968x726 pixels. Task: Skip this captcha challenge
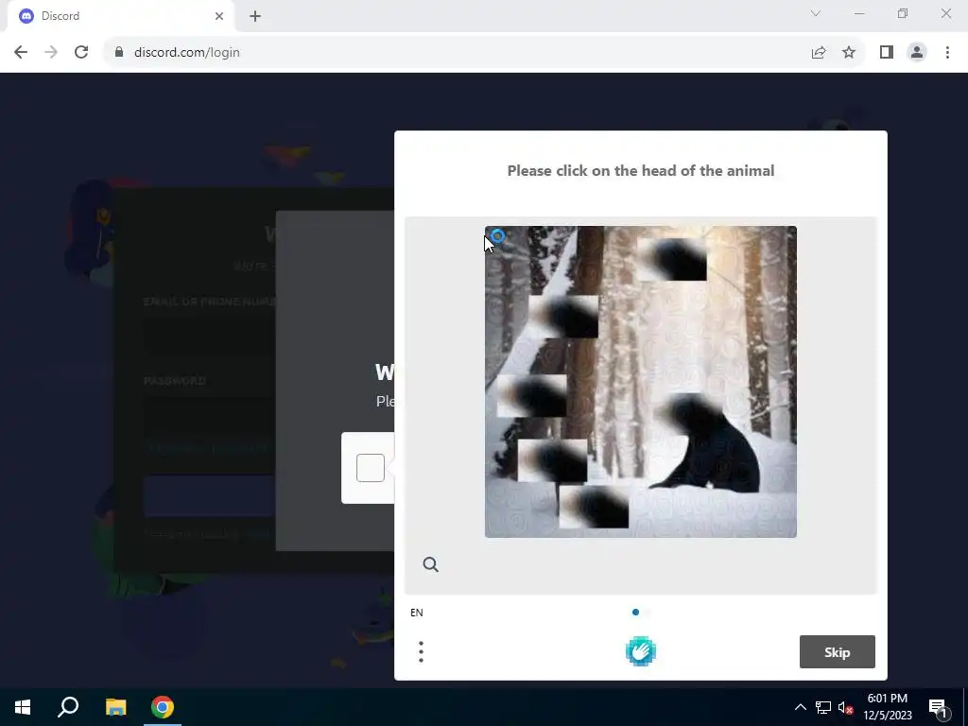coord(838,652)
